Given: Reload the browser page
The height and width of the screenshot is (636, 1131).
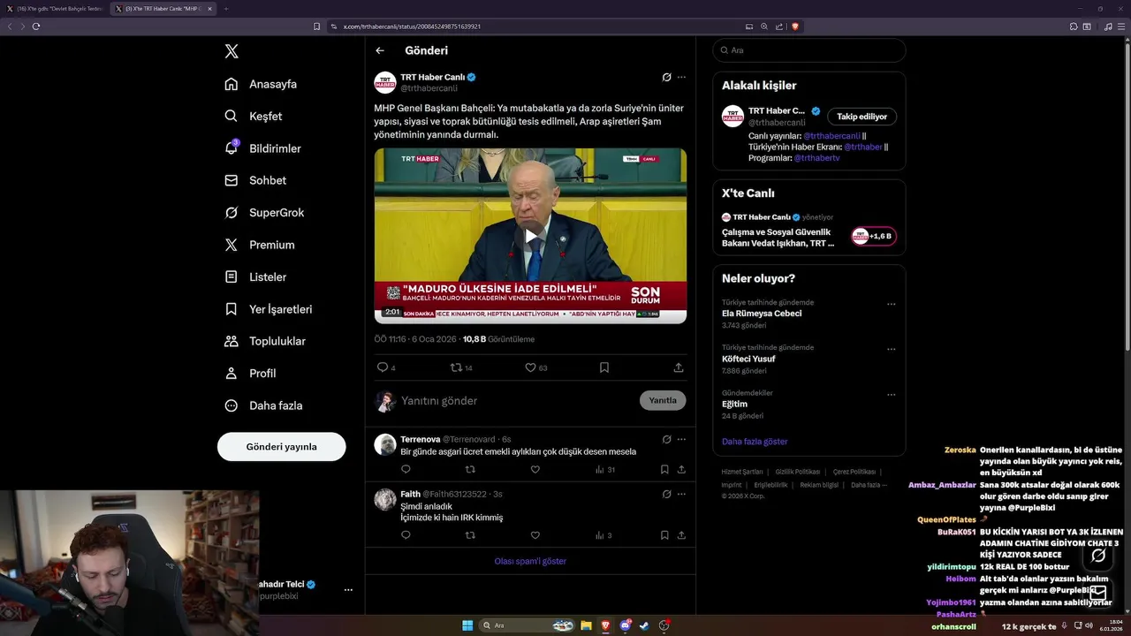Looking at the screenshot, I should click(36, 26).
